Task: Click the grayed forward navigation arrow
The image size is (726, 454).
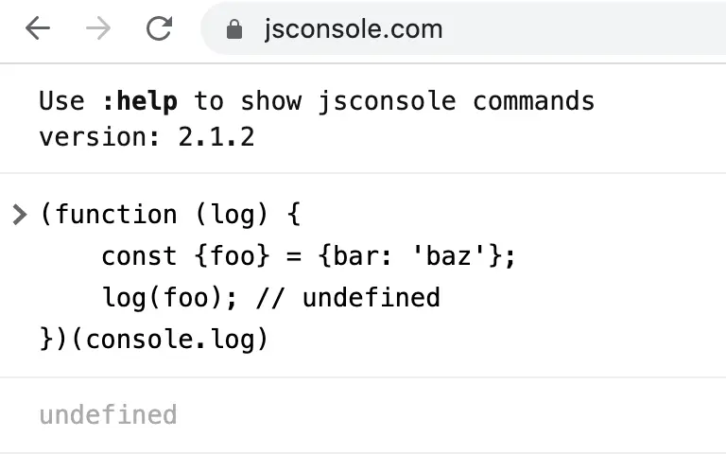Action: [98, 28]
